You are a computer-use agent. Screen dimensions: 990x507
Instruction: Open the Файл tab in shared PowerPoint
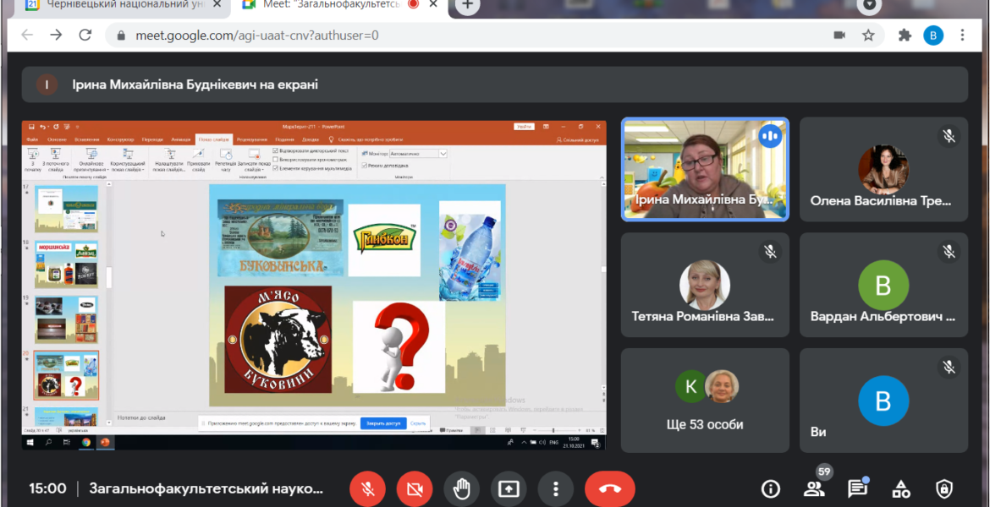[x=31, y=139]
